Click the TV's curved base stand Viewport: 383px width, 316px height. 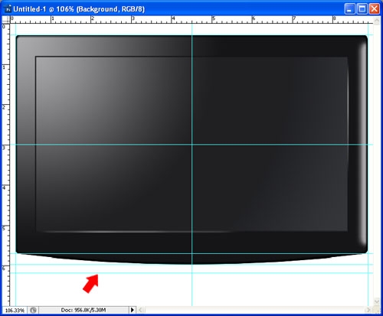pyautogui.click(x=191, y=259)
